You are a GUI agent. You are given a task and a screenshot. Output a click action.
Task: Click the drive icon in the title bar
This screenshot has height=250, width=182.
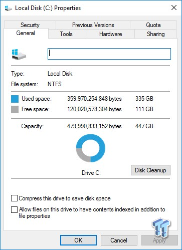(x=8, y=8)
